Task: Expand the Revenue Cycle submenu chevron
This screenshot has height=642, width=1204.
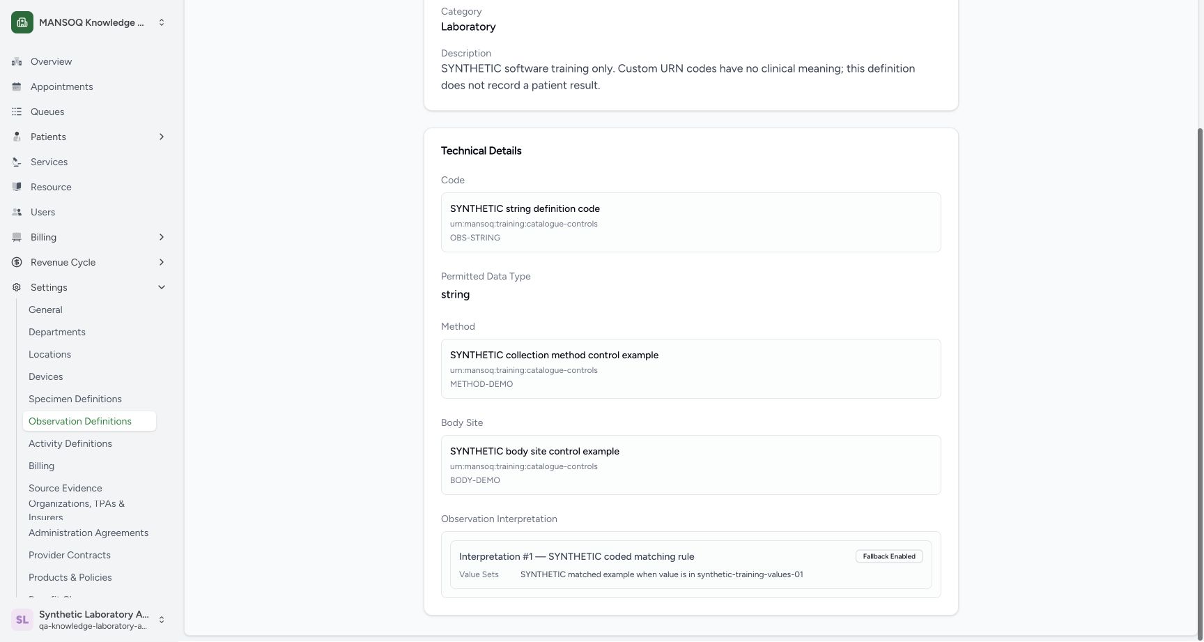Action: click(162, 262)
